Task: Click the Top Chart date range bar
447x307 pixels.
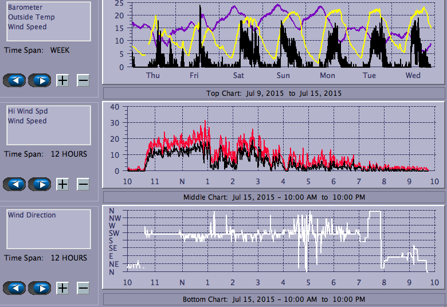Action: (x=273, y=94)
